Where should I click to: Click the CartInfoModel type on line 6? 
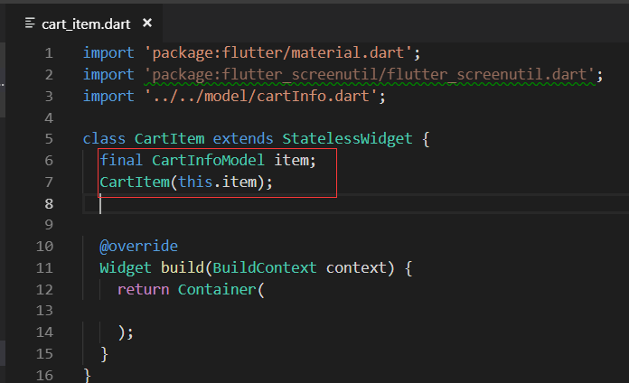point(208,161)
